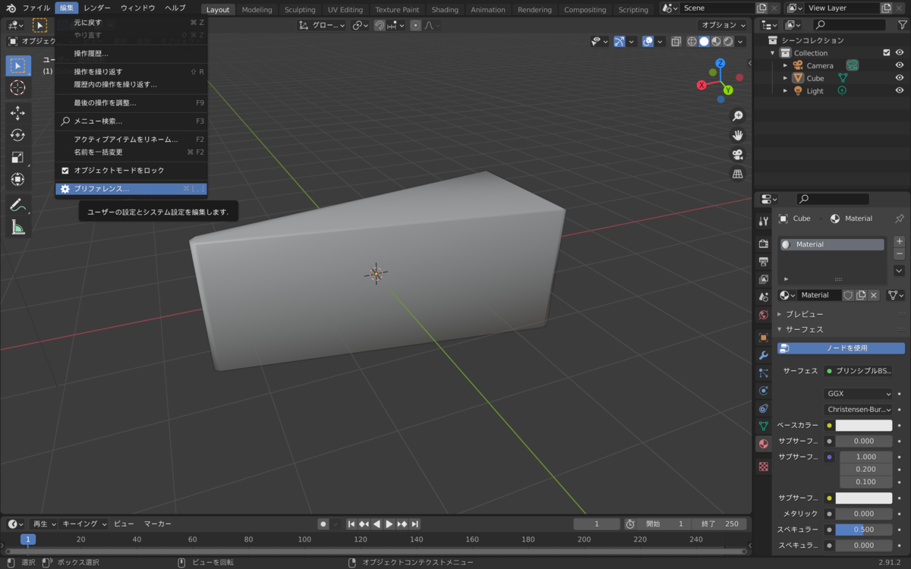Screen dimensions: 911x569
Task: Hide the Light object in outliner
Action: [900, 91]
